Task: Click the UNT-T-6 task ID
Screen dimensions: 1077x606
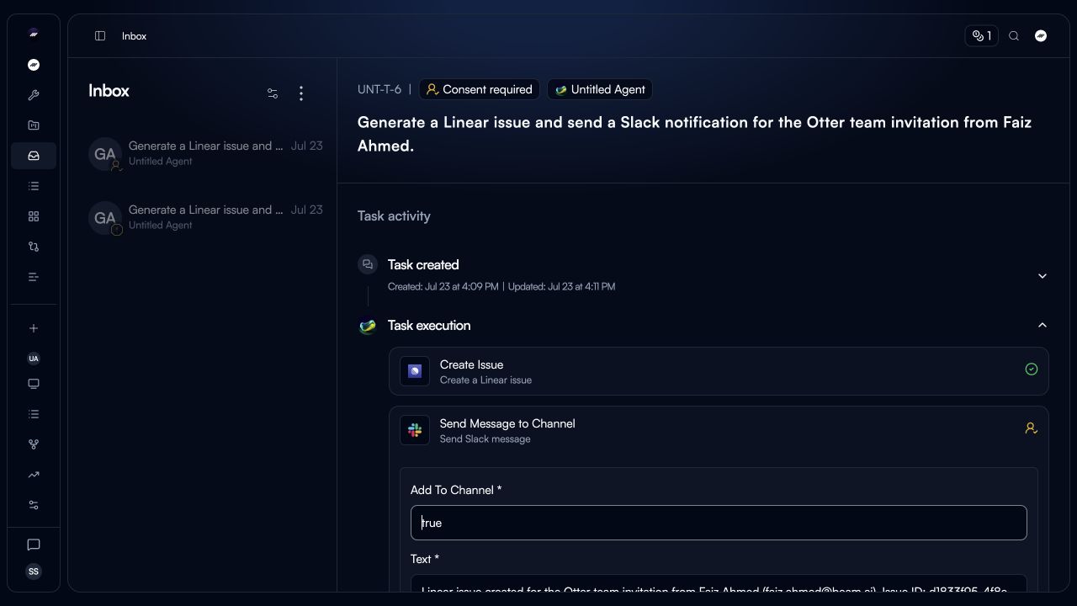Action: tap(379, 89)
